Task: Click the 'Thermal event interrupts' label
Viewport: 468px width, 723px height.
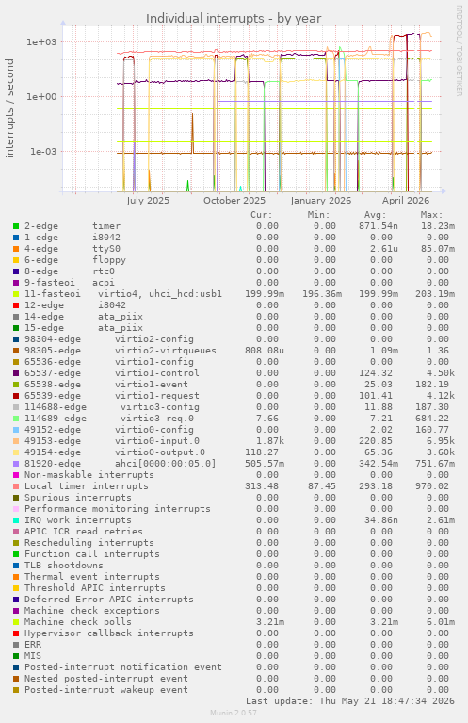Action: [x=92, y=577]
